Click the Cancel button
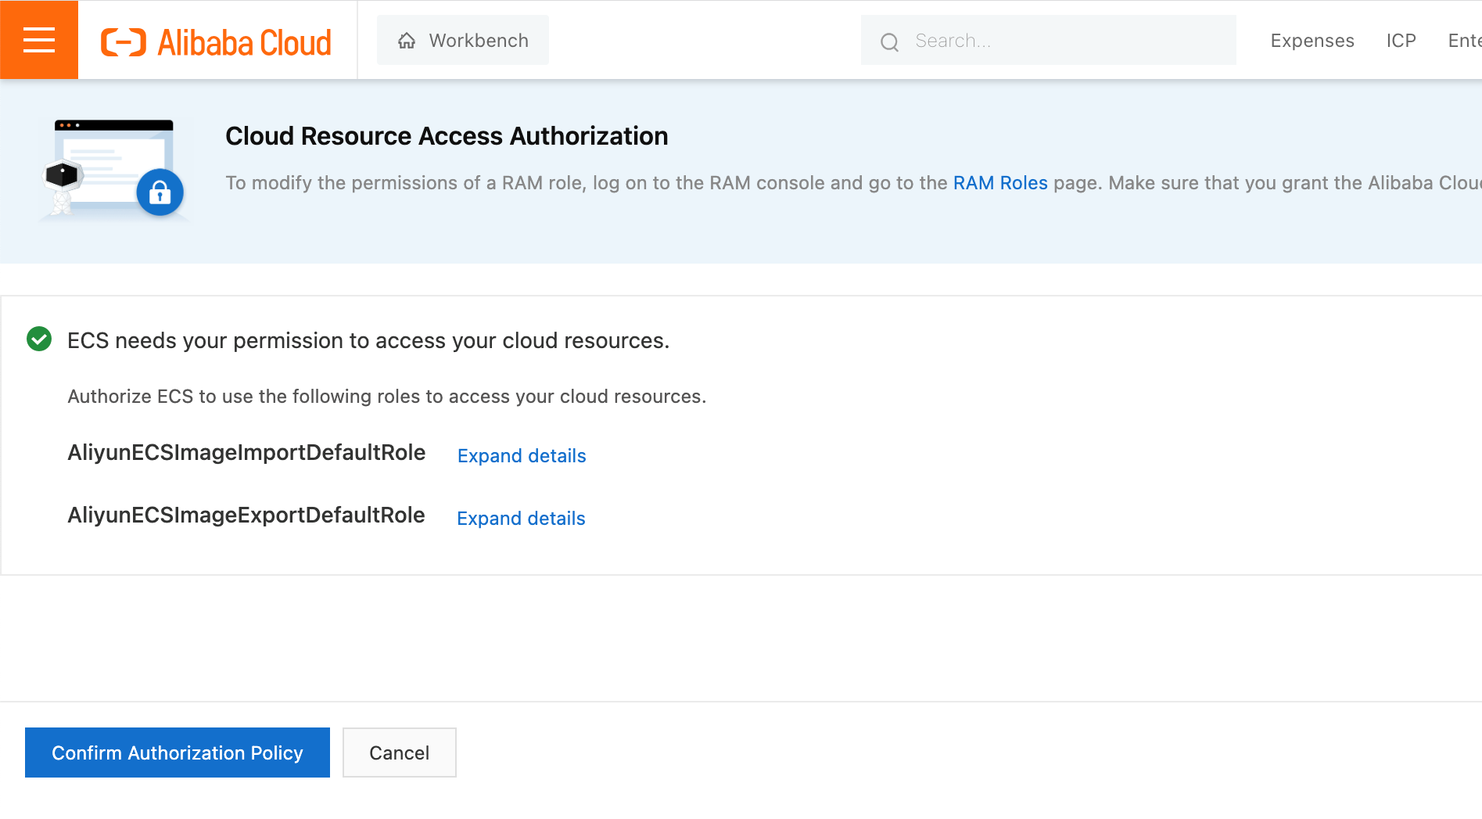The width and height of the screenshot is (1482, 819). tap(400, 753)
